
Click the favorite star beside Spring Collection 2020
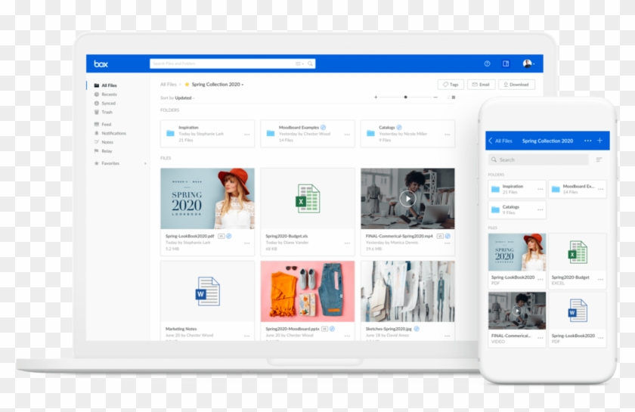[x=187, y=85]
